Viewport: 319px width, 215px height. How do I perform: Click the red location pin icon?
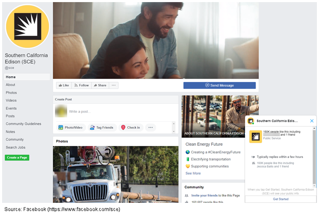click(123, 127)
